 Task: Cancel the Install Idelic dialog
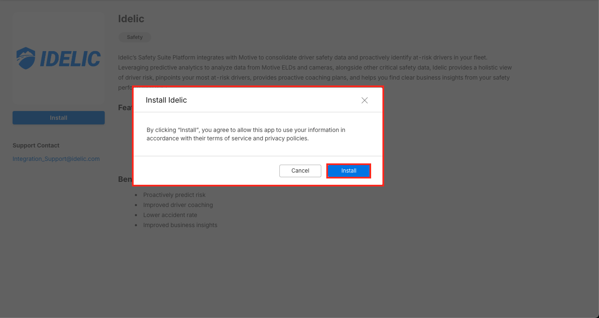coord(300,171)
